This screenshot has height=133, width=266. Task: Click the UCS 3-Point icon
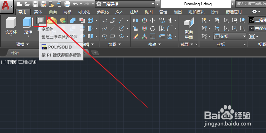point(243,28)
